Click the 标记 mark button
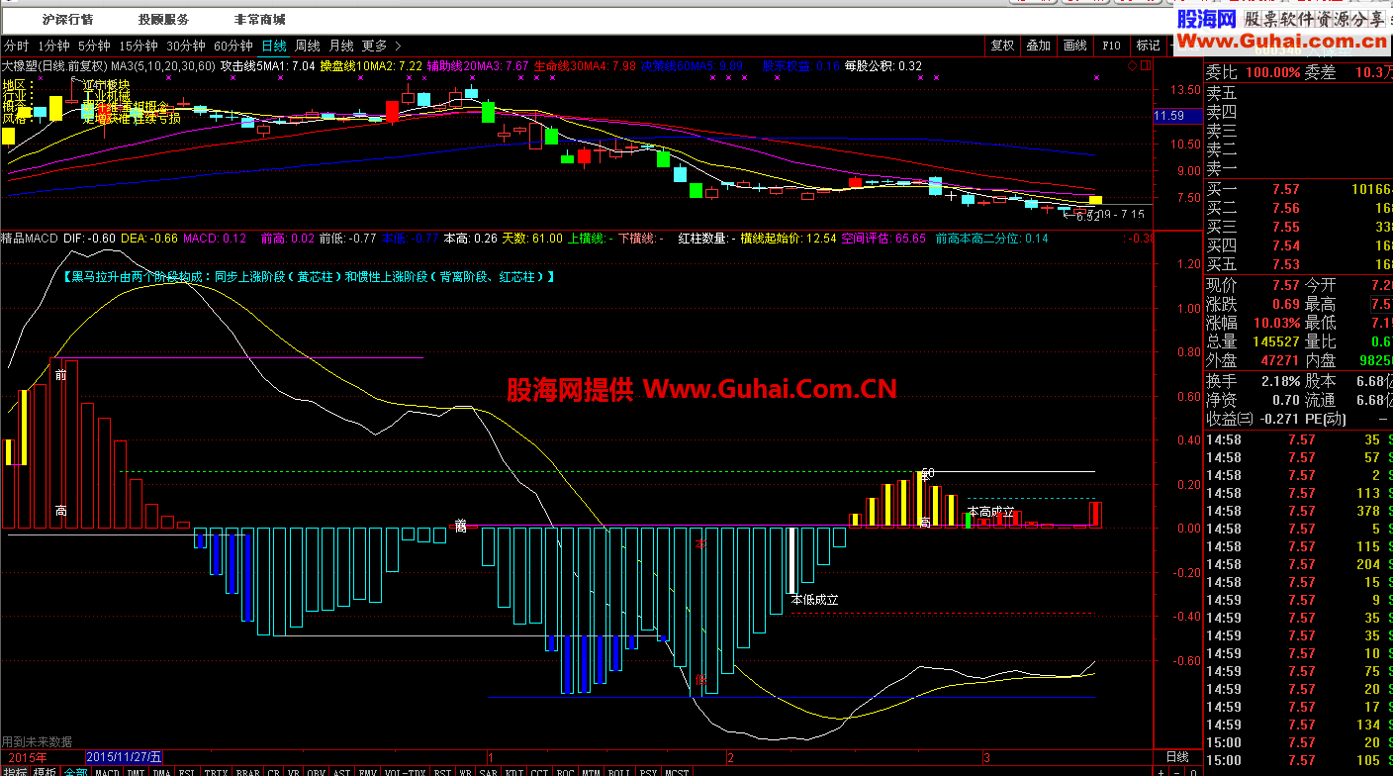The height and width of the screenshot is (776, 1393). point(1148,46)
